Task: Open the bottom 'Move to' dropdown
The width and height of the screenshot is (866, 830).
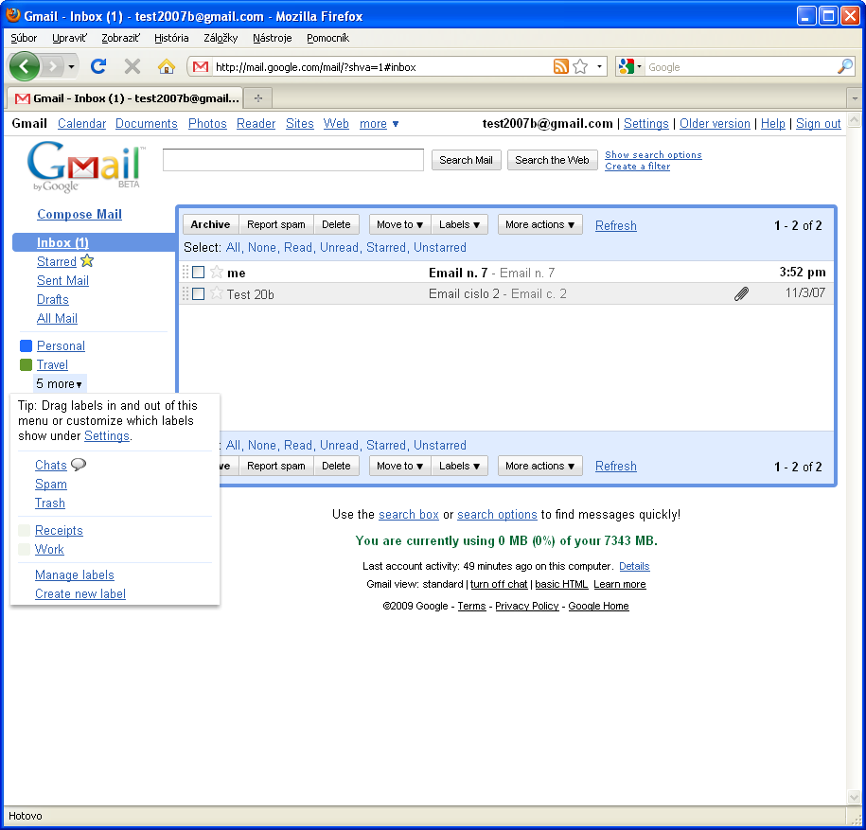Action: [399, 466]
